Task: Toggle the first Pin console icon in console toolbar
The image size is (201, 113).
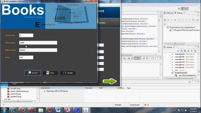Action: (x=144, y=58)
